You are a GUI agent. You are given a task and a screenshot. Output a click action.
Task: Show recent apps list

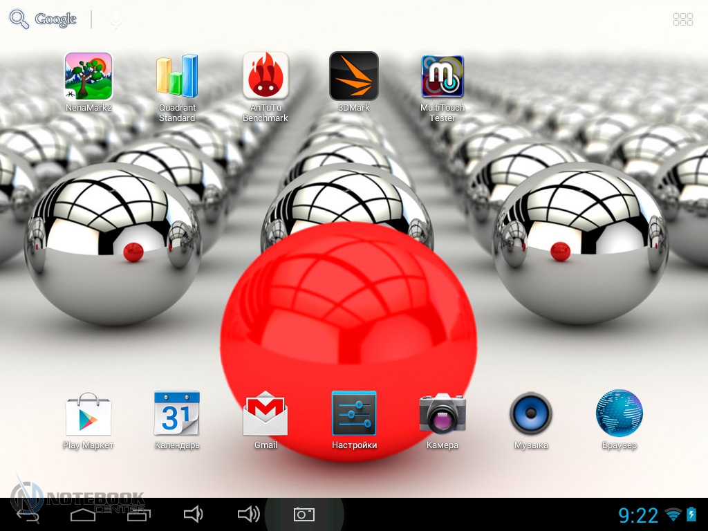point(138,514)
